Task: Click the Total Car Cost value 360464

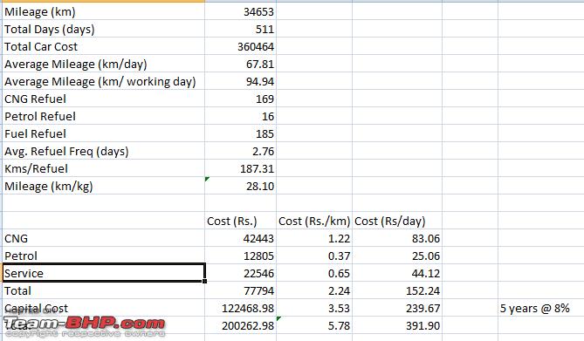Action: point(241,46)
